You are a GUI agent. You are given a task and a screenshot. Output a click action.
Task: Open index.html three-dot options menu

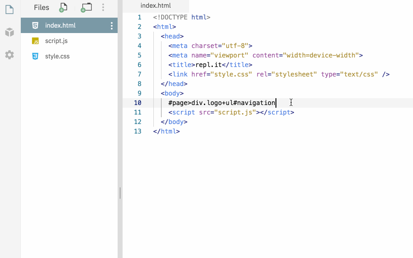tap(112, 26)
